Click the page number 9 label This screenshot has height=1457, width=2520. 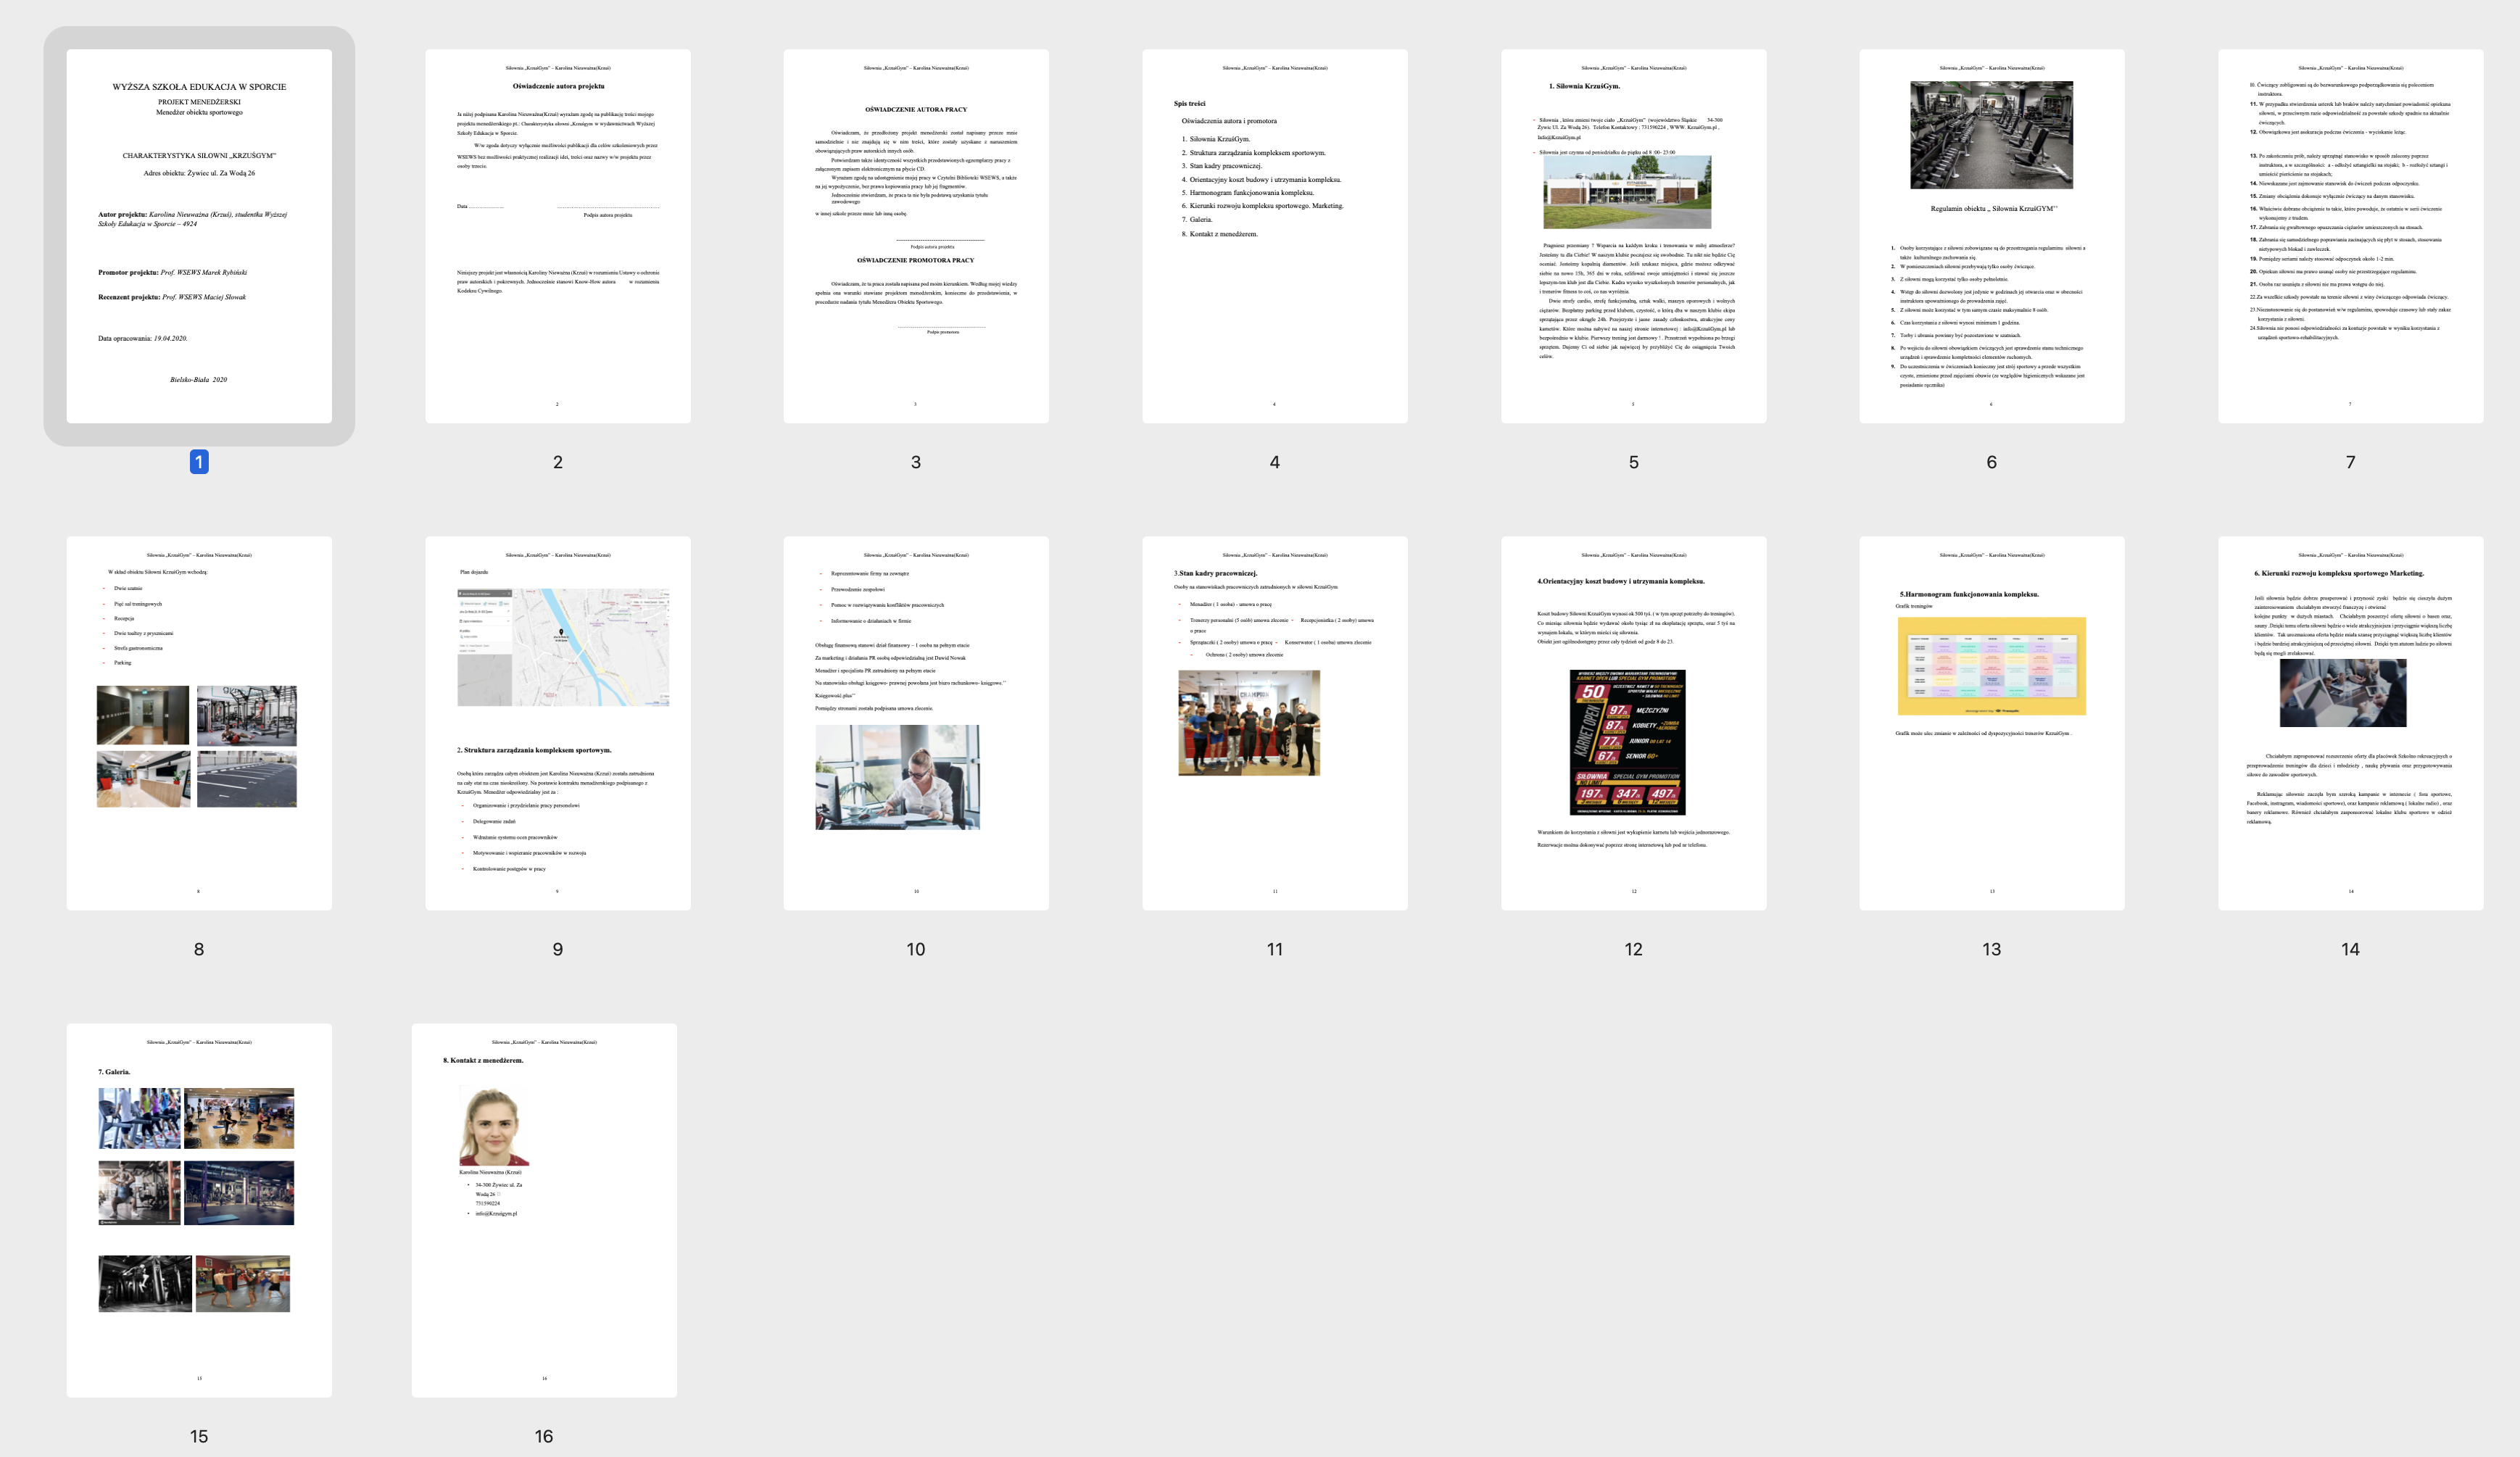(557, 949)
